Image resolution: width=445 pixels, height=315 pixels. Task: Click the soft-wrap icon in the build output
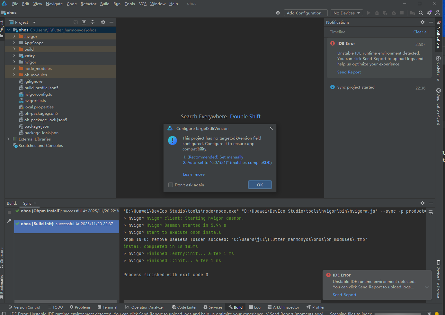[x=431, y=212]
